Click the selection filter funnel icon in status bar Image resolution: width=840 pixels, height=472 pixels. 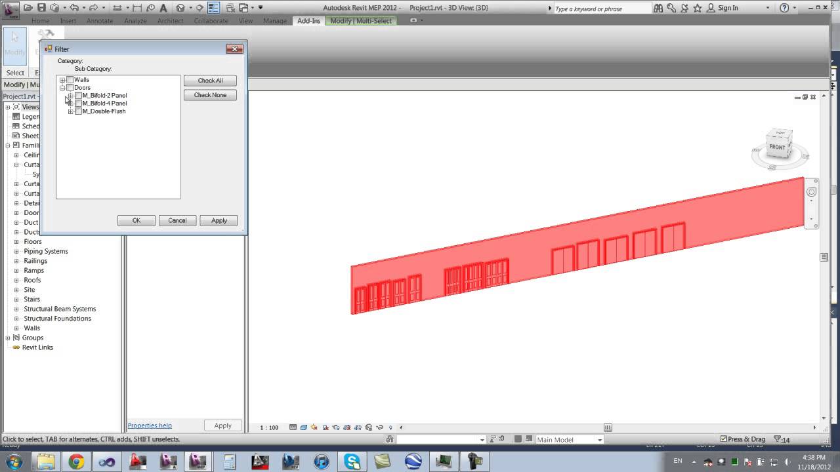tap(778, 439)
